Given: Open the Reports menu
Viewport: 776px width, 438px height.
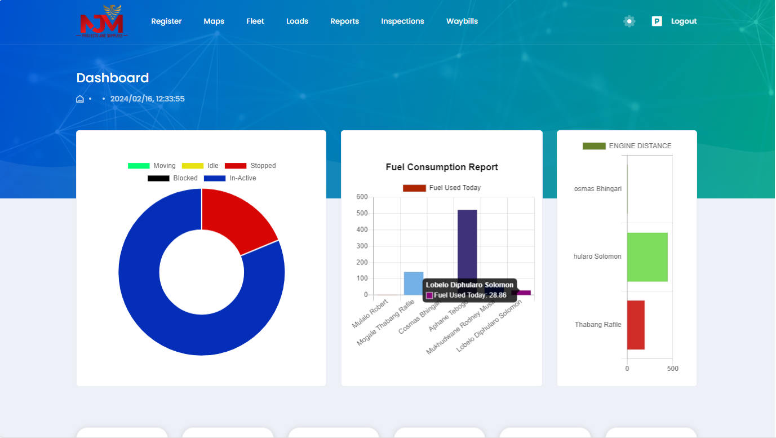Looking at the screenshot, I should coord(344,21).
